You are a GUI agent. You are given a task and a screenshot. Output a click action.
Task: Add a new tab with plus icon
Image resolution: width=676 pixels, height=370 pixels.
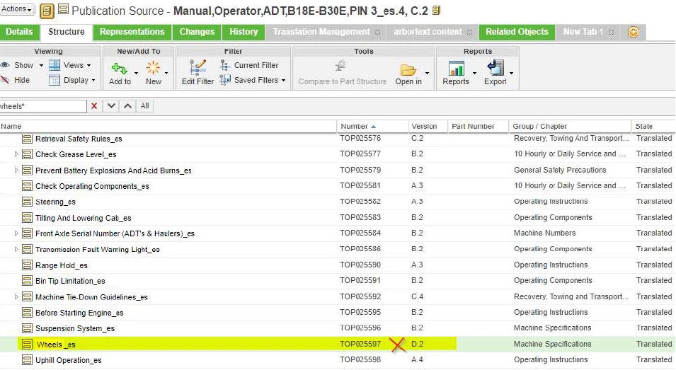pyautogui.click(x=634, y=32)
